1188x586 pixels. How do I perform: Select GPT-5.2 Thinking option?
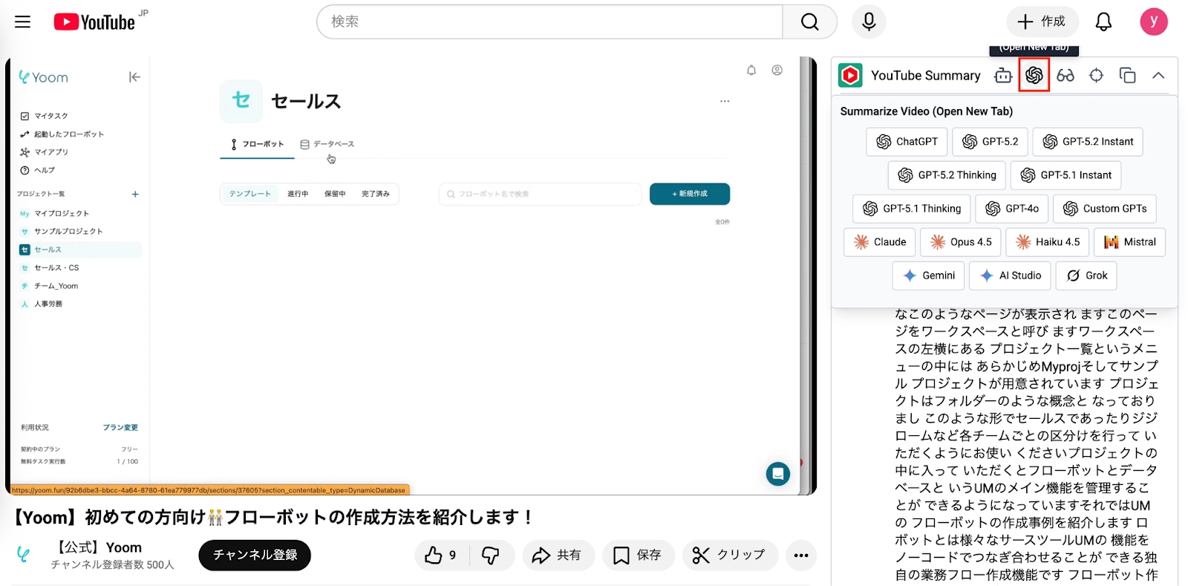[947, 175]
